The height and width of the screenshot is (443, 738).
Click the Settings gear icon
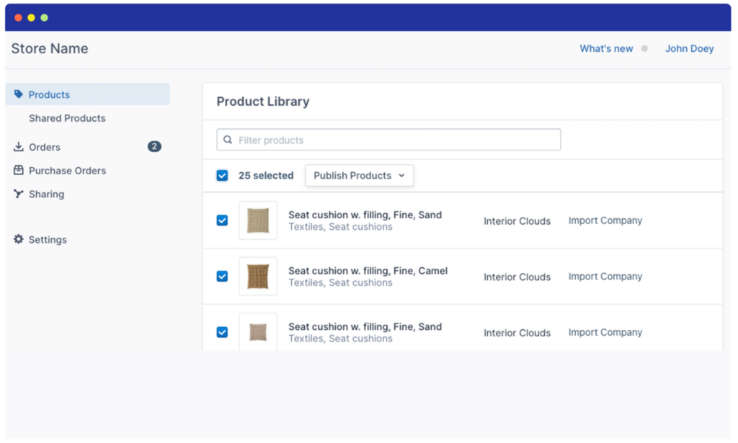(18, 239)
